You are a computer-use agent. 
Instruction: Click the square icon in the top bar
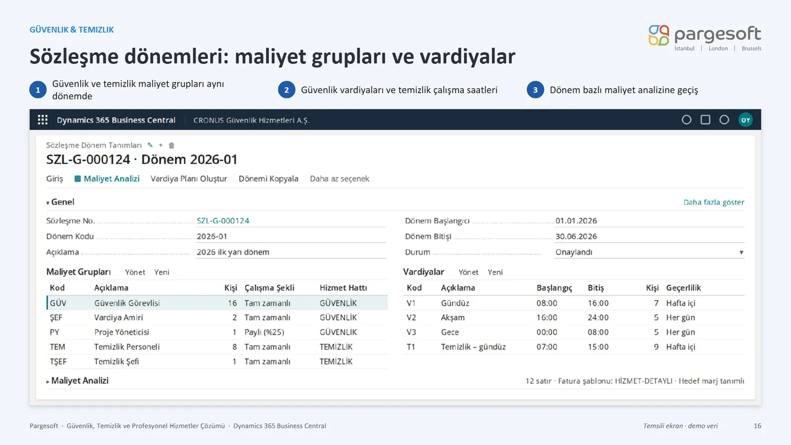705,120
